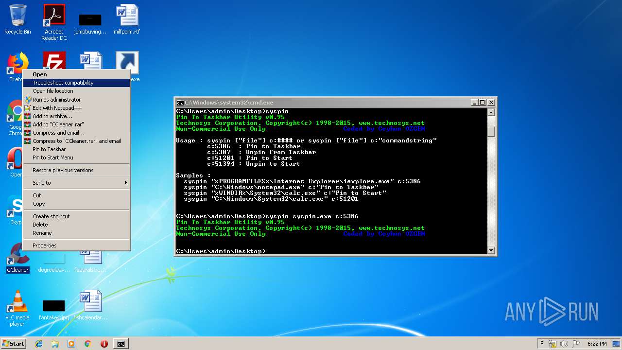The image size is (622, 350).
Task: Select the Firefox desktop shortcut
Action: pos(17,63)
